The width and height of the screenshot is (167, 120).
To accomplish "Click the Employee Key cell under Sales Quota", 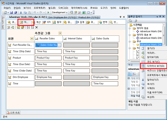I will point(105,77).
